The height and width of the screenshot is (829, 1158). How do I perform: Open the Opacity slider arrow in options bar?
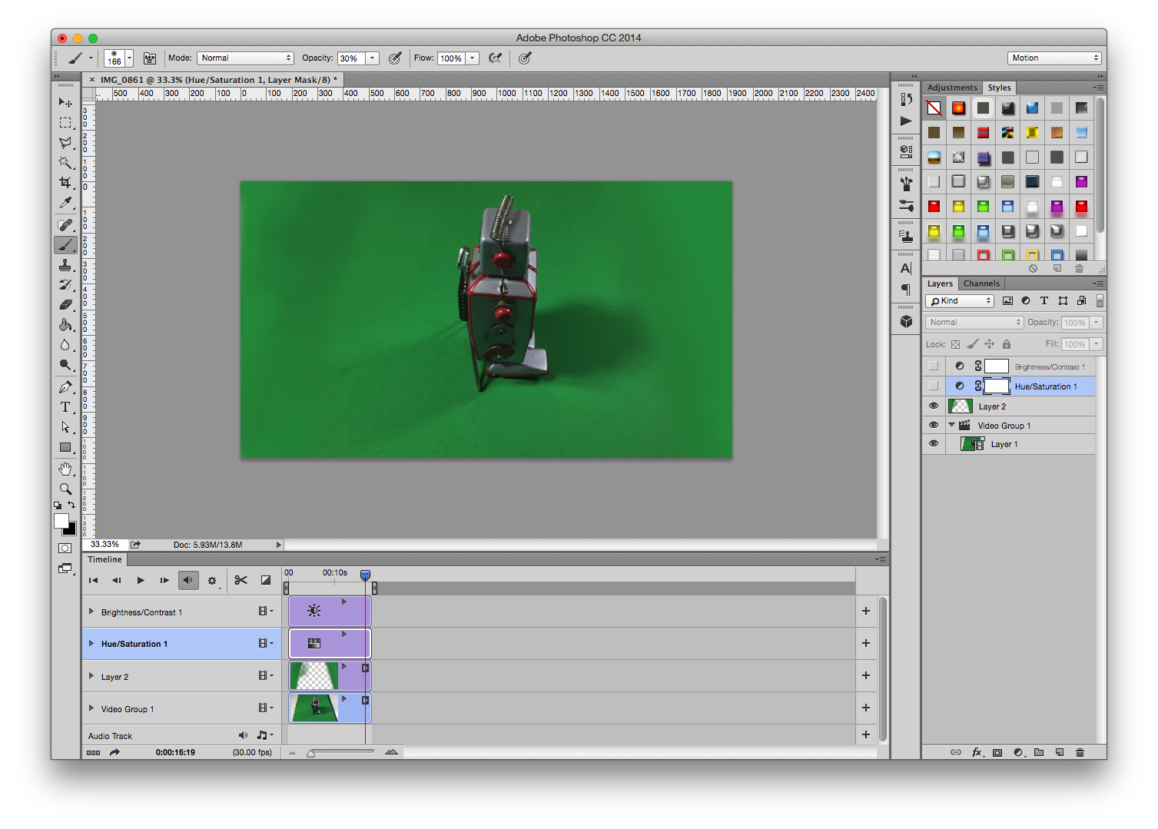(373, 58)
